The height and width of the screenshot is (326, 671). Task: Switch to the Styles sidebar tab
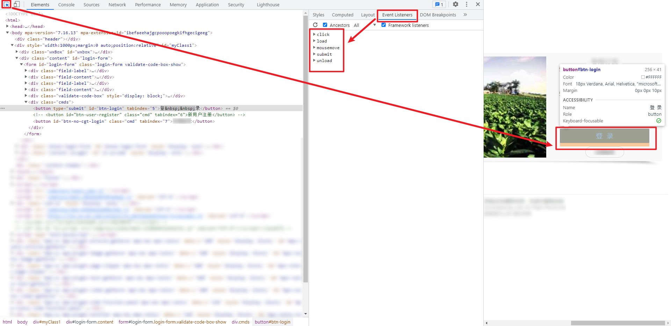(318, 15)
